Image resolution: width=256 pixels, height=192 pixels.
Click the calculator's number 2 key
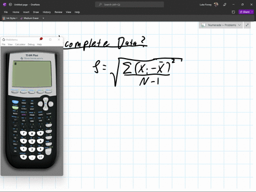click(32, 149)
